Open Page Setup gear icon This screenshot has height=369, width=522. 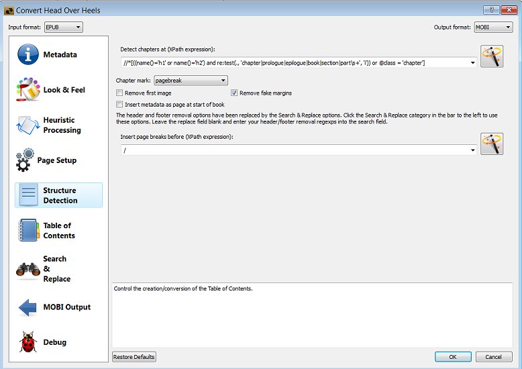pos(23,160)
